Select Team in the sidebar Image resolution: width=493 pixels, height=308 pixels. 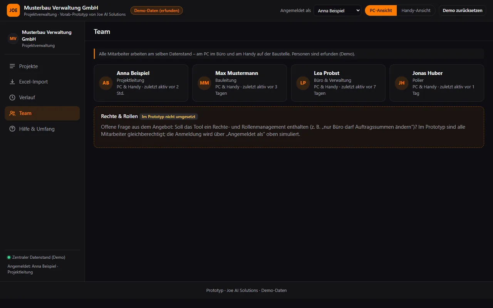pyautogui.click(x=42, y=113)
